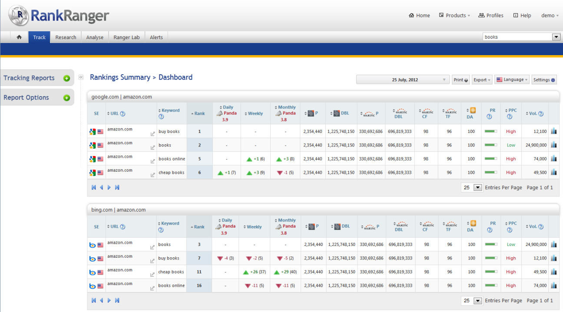Expand Report Options section
This screenshot has width=563, height=312.
(x=66, y=98)
